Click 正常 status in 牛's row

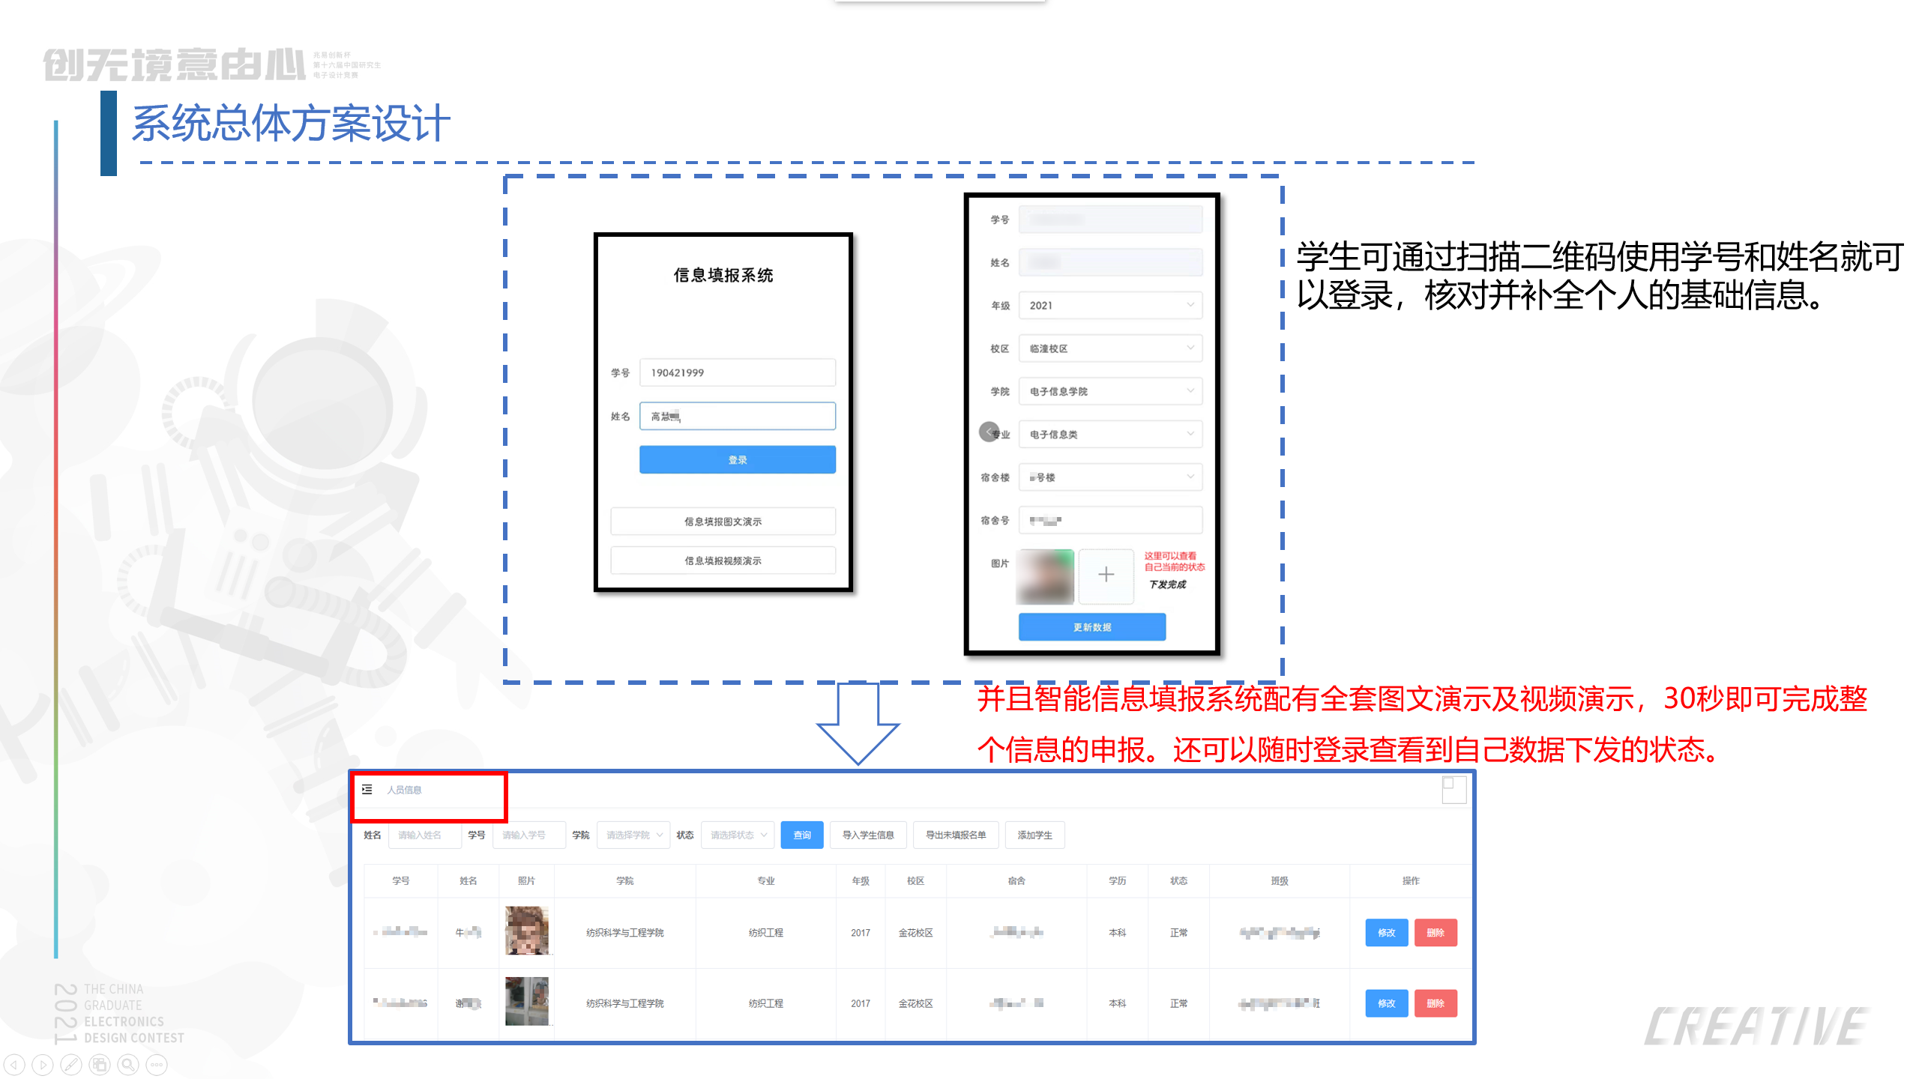(x=1179, y=933)
